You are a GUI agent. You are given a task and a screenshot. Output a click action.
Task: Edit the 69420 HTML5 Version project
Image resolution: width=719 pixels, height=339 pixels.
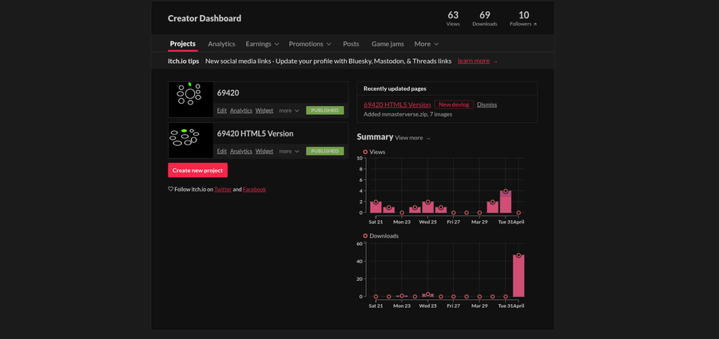[222, 152]
